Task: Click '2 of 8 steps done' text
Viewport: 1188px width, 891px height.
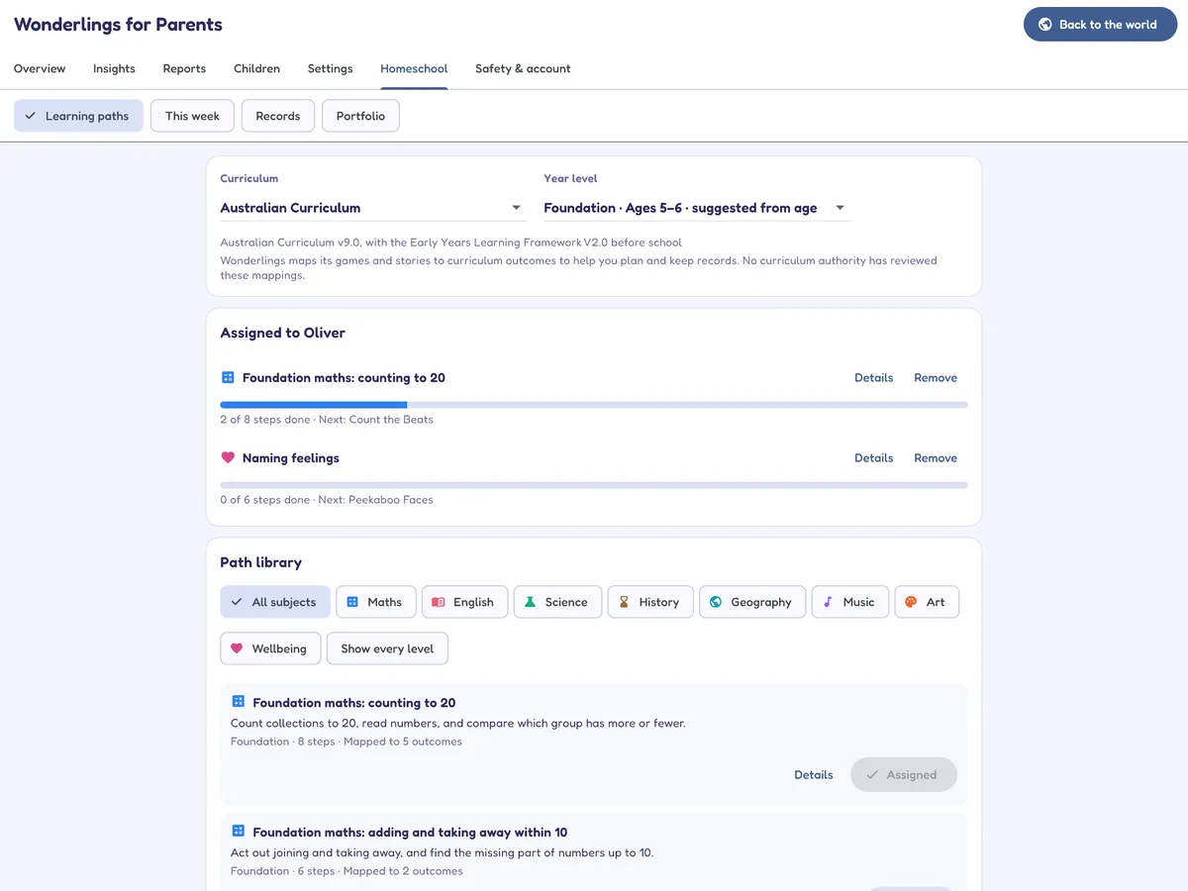Action: [x=264, y=420]
